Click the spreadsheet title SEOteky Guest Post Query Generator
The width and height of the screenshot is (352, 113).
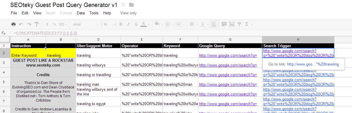(x=64, y=5)
